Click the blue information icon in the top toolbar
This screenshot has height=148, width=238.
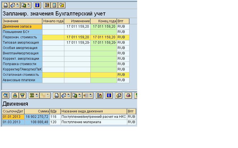click(37, 5)
